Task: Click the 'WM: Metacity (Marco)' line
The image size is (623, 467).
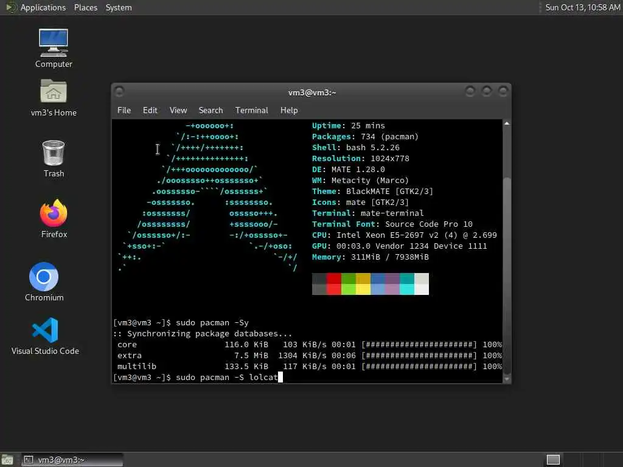Action: click(360, 180)
